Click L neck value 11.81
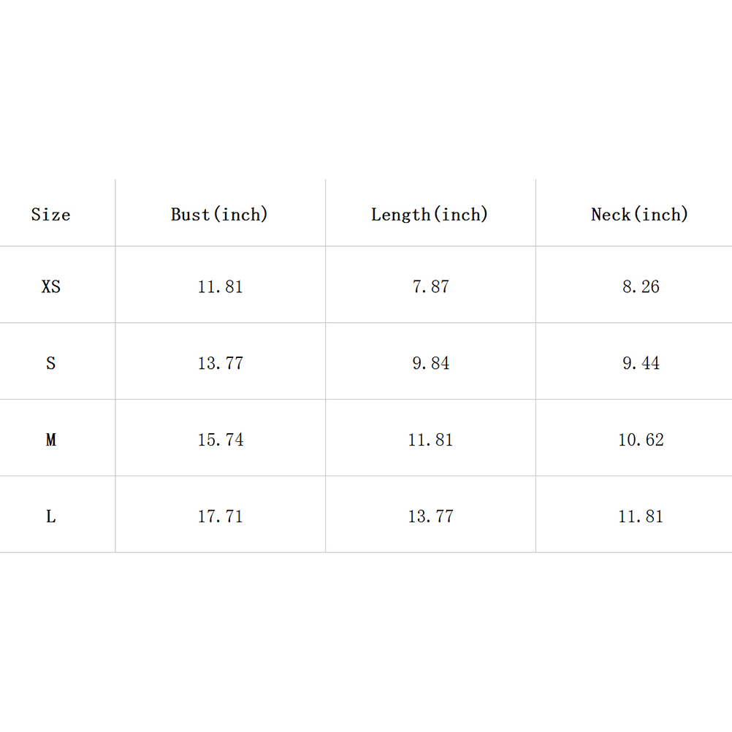This screenshot has width=732, height=732. coord(641,516)
